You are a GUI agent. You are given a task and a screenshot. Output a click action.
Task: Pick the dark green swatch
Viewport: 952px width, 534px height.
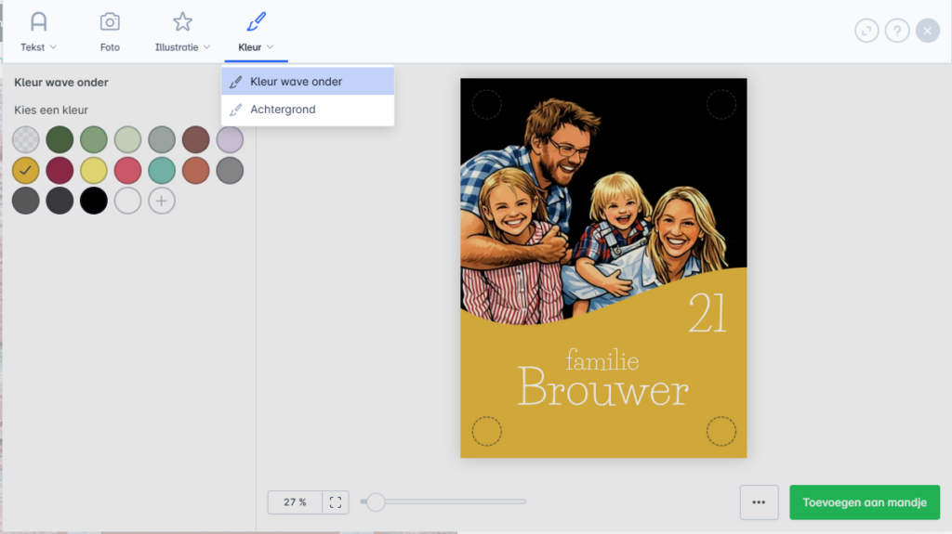pyautogui.click(x=59, y=139)
